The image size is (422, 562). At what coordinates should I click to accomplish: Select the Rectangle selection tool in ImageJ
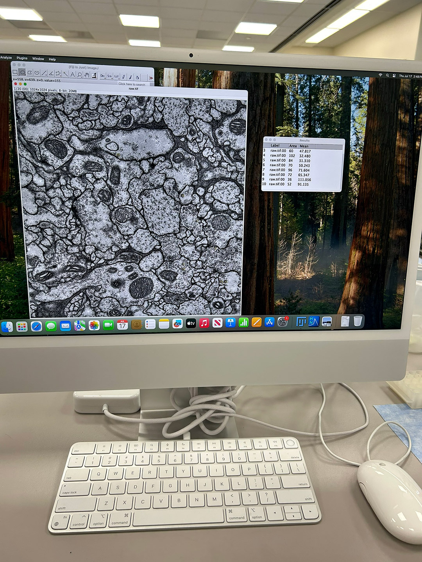[x=15, y=72]
